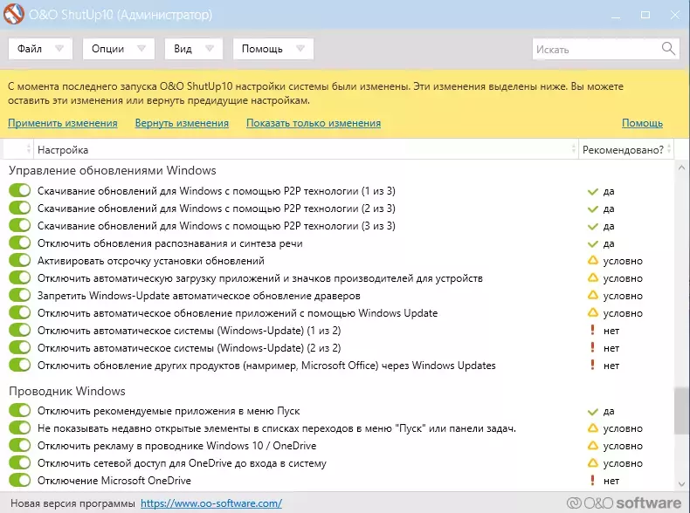
Task: Toggle P2P update download (3 из 3) switch
Action: pos(20,225)
